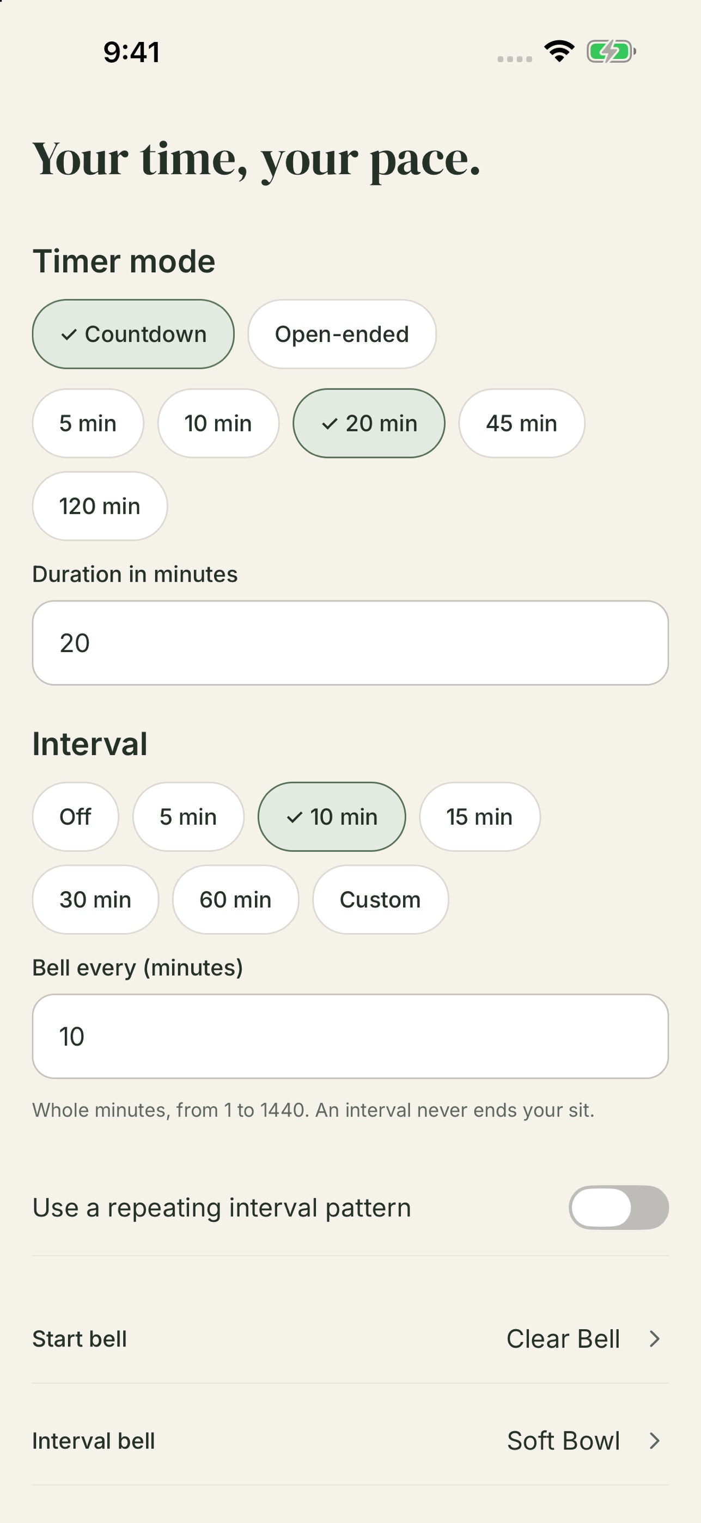Select the 30 min interval chip
Image resolution: width=701 pixels, height=1523 pixels.
pos(95,899)
